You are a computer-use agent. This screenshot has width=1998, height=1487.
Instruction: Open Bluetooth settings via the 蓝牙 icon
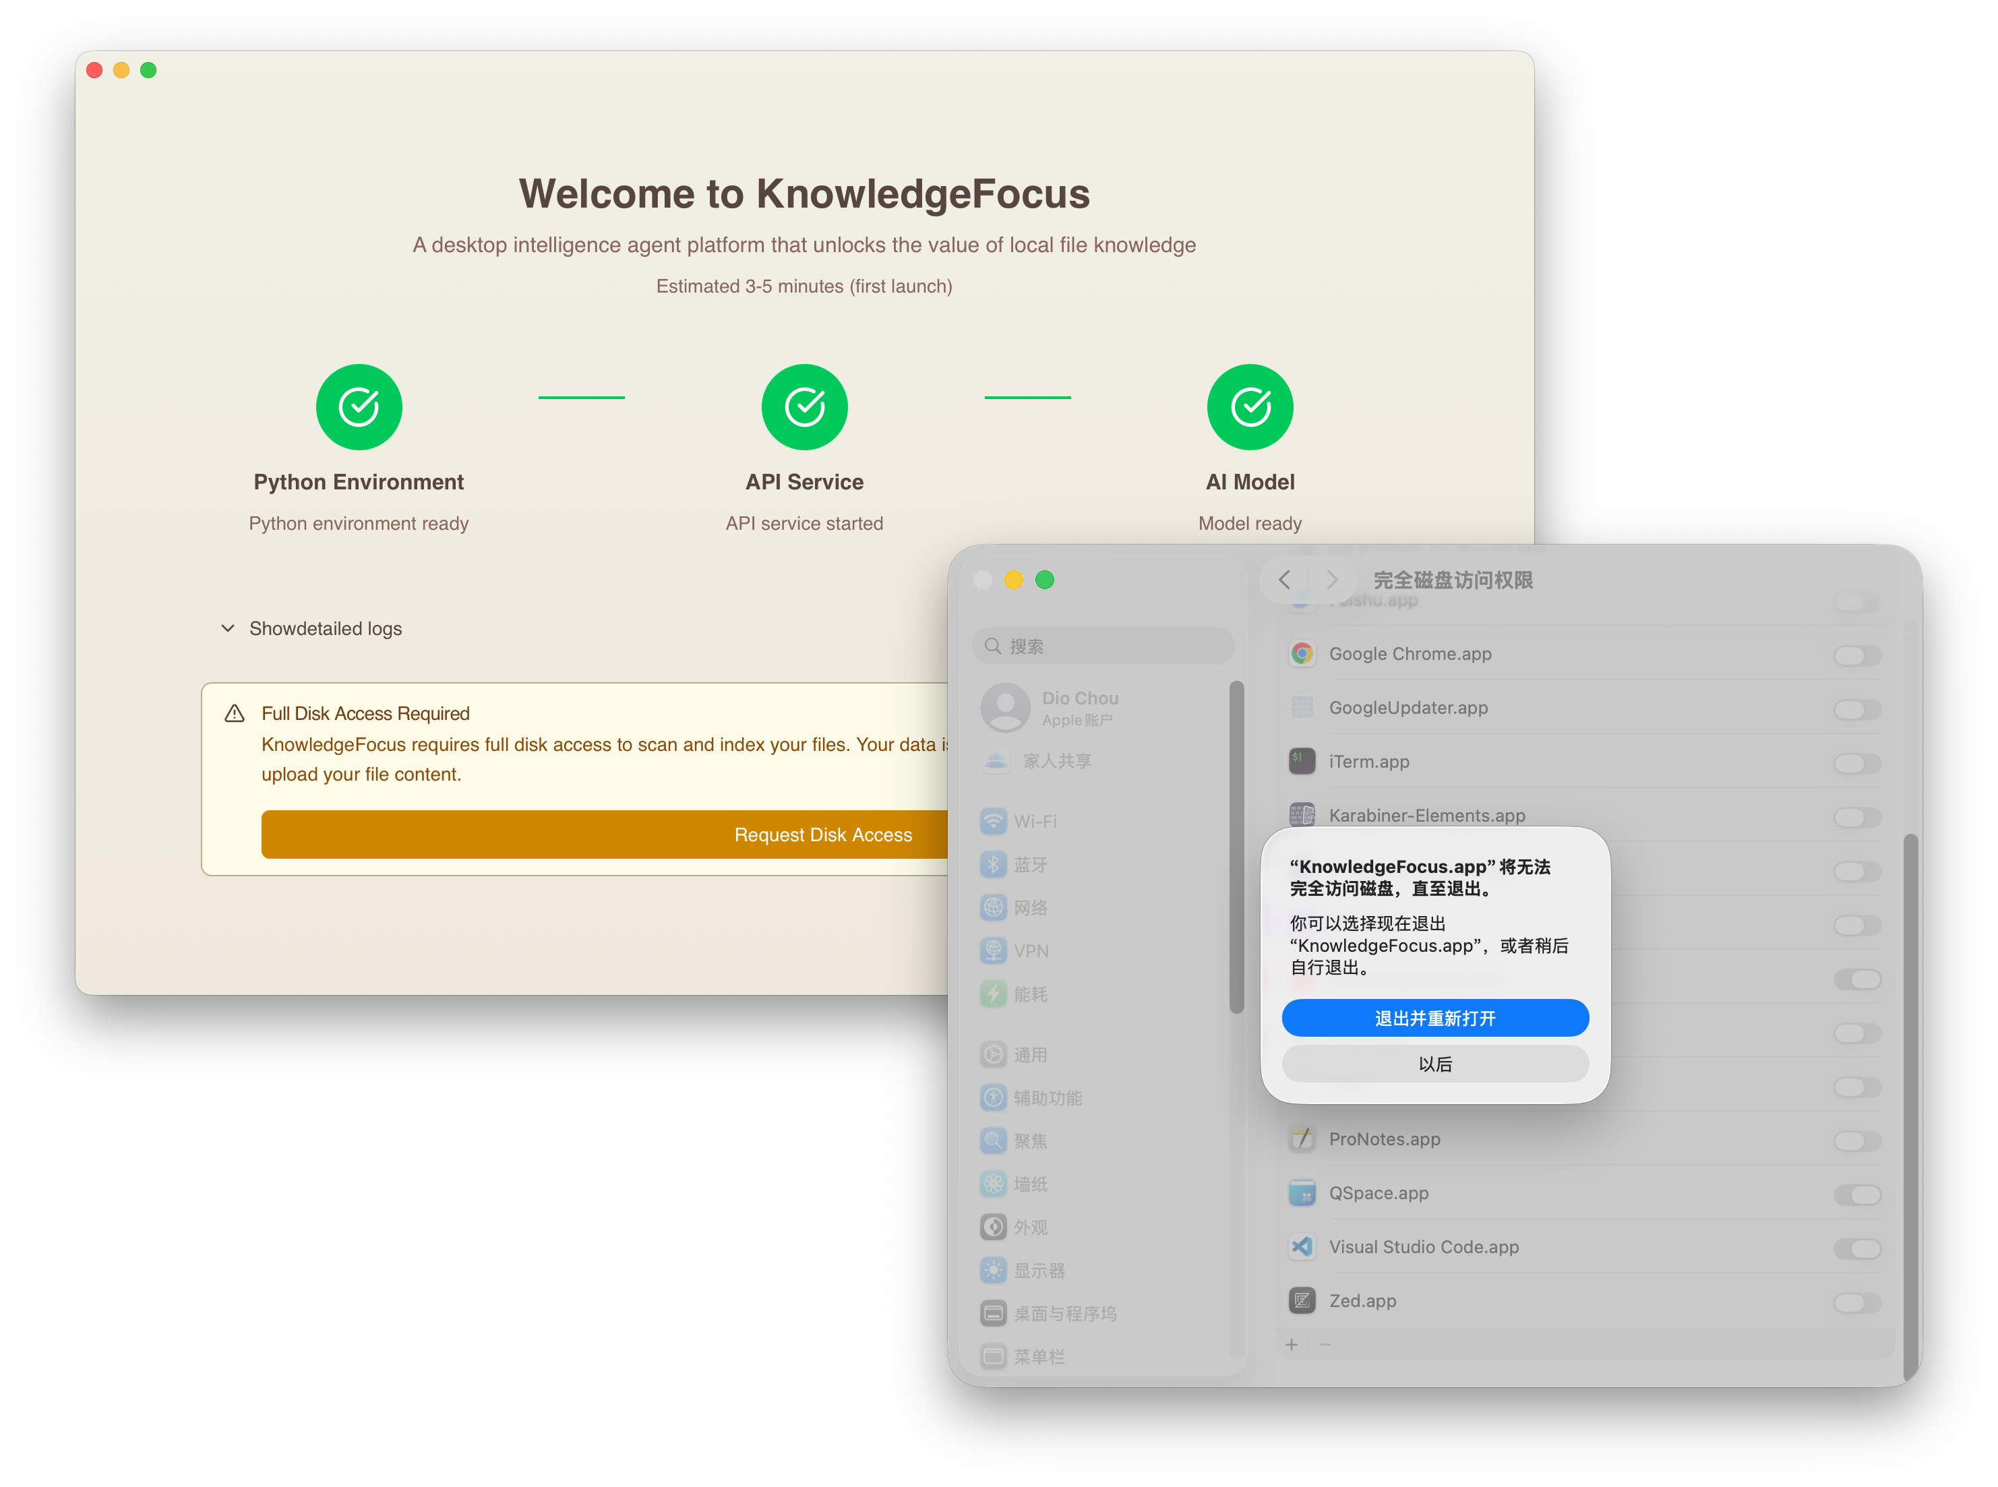994,864
